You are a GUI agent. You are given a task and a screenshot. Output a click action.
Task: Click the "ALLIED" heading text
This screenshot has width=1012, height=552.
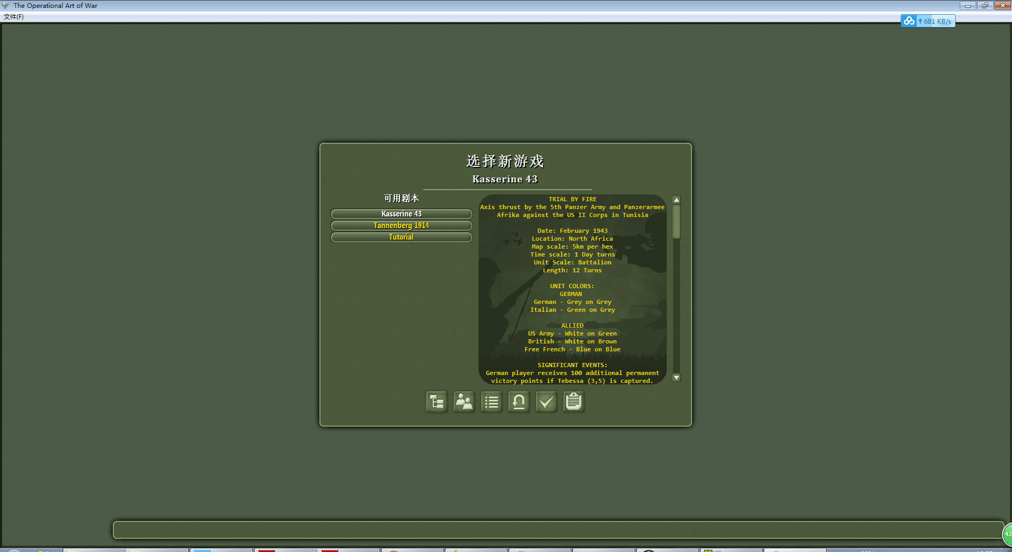click(572, 326)
